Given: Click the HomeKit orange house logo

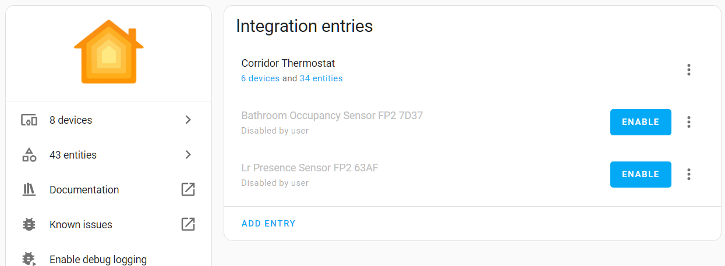Looking at the screenshot, I should pyautogui.click(x=109, y=52).
